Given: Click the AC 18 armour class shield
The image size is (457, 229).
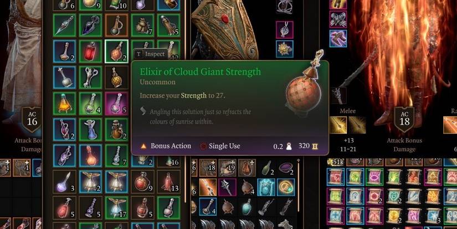Looking at the screenshot, I should coord(404,119).
